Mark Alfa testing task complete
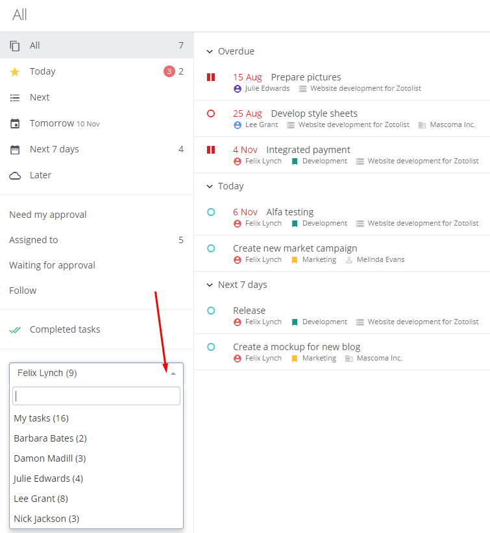This screenshot has width=490, height=533. tap(211, 212)
